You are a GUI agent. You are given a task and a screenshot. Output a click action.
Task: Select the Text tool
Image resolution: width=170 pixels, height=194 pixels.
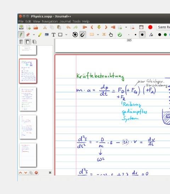coord(53,35)
